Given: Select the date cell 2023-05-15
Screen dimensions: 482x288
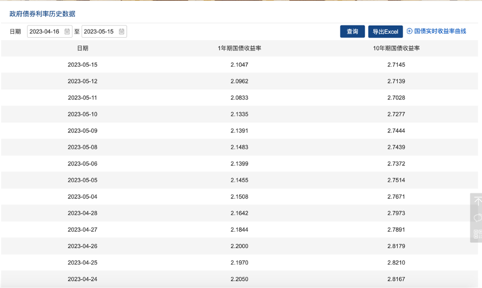Looking at the screenshot, I should (x=82, y=65).
